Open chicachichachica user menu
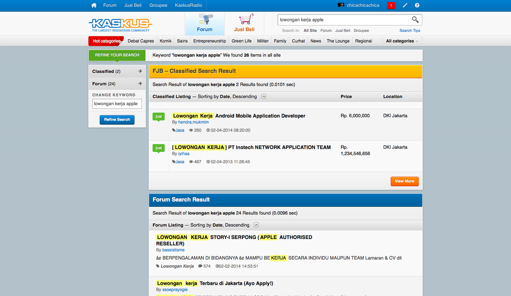511x296 pixels. click(x=363, y=5)
